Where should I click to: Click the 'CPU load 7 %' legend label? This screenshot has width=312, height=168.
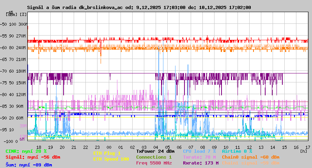click(x=199, y=152)
